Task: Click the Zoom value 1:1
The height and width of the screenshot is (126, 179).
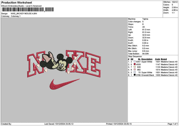Action: [x=173, y=13]
